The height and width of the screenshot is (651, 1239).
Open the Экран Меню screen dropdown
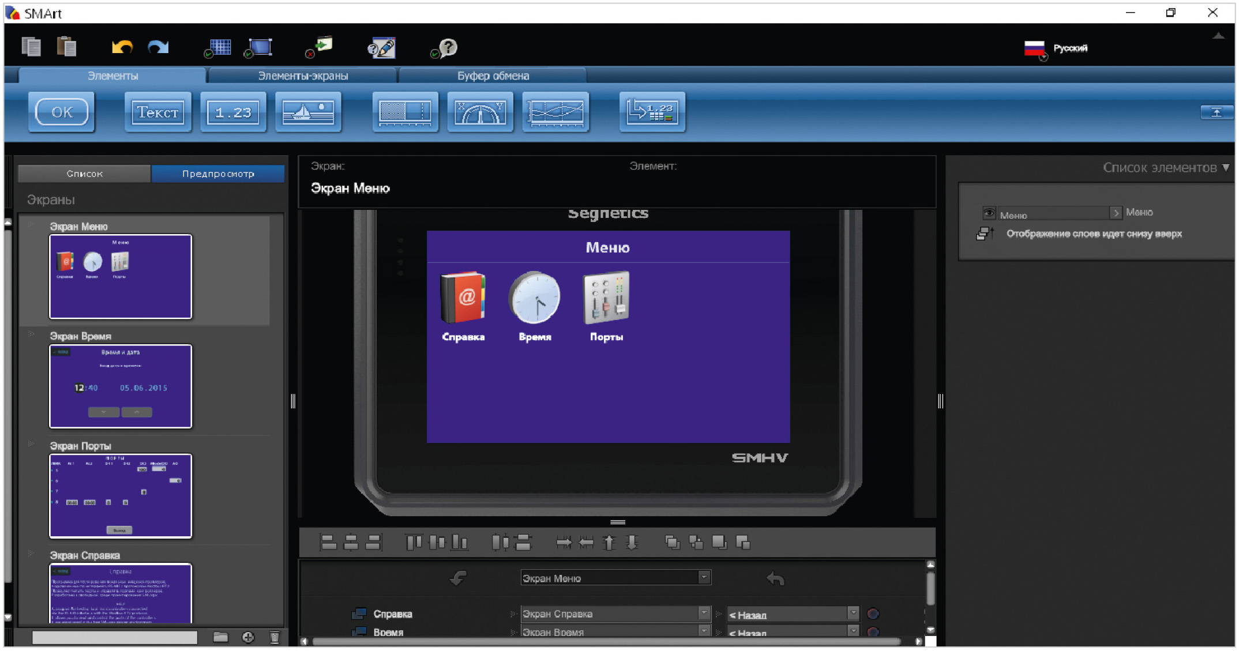(x=704, y=578)
